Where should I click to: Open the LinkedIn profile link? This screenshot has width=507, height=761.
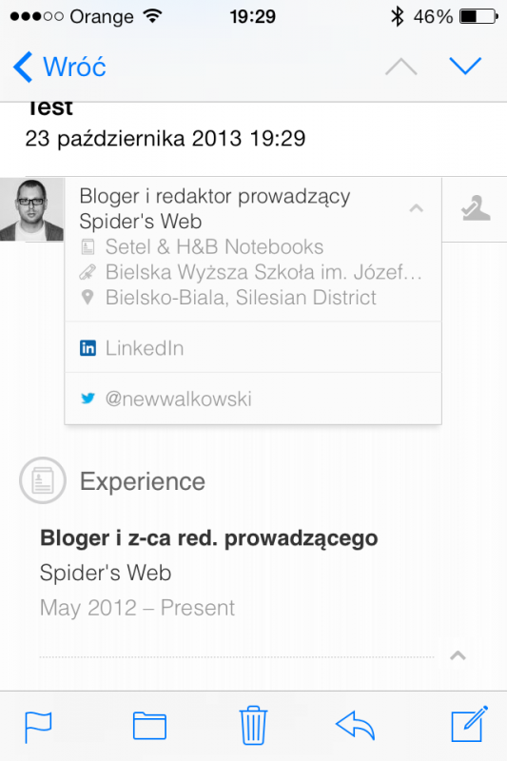(x=253, y=347)
